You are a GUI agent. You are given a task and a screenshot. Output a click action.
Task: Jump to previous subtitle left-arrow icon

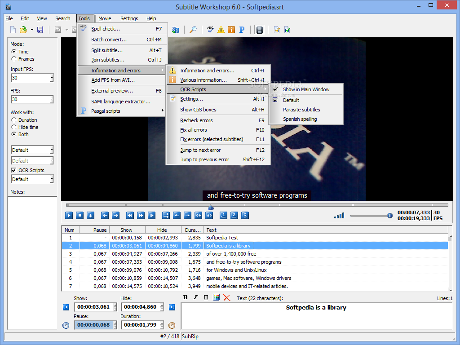[x=105, y=215]
